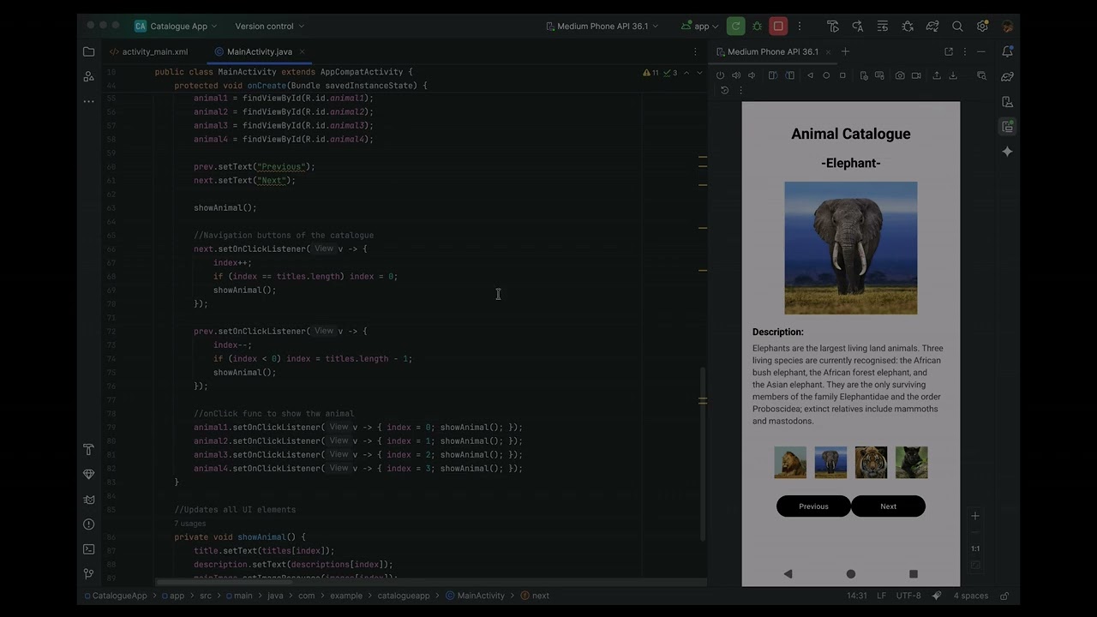Take an emulator screenshot with camera icon
Viewport: 1097px width, 617px height.
[x=900, y=75]
